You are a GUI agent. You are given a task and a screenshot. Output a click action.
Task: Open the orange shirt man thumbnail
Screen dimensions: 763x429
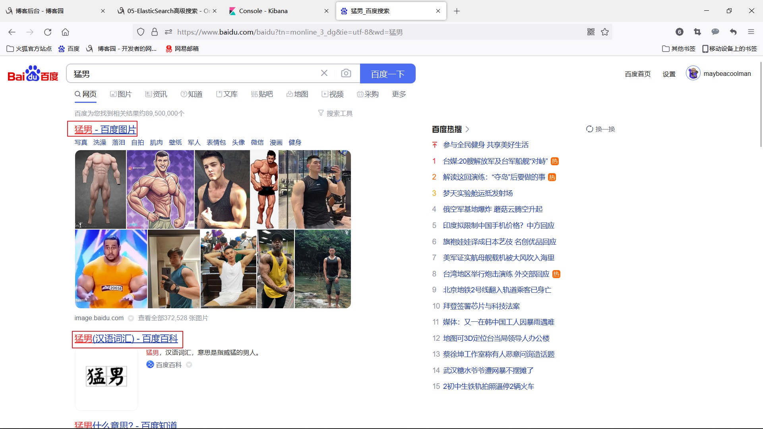click(111, 269)
